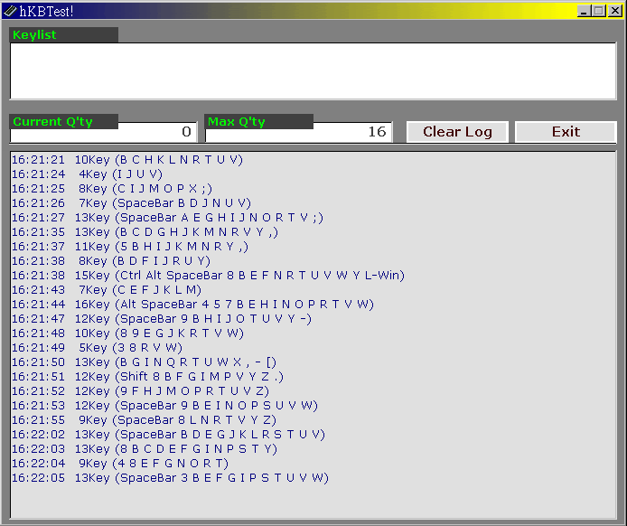The height and width of the screenshot is (526, 627).
Task: Select log row 16:21:47 12Key
Action: tap(162, 318)
